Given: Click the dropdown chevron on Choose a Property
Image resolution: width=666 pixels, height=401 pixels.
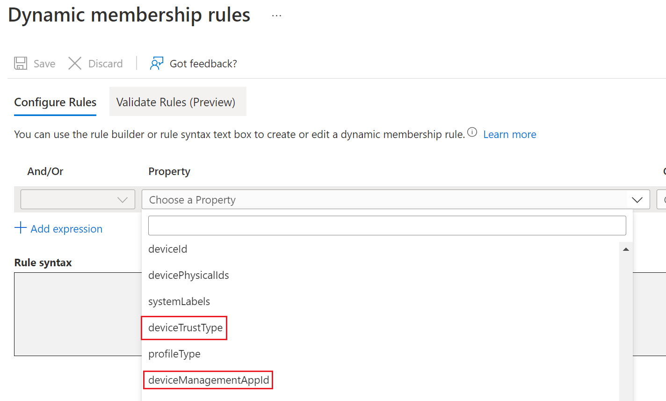Looking at the screenshot, I should 637,200.
